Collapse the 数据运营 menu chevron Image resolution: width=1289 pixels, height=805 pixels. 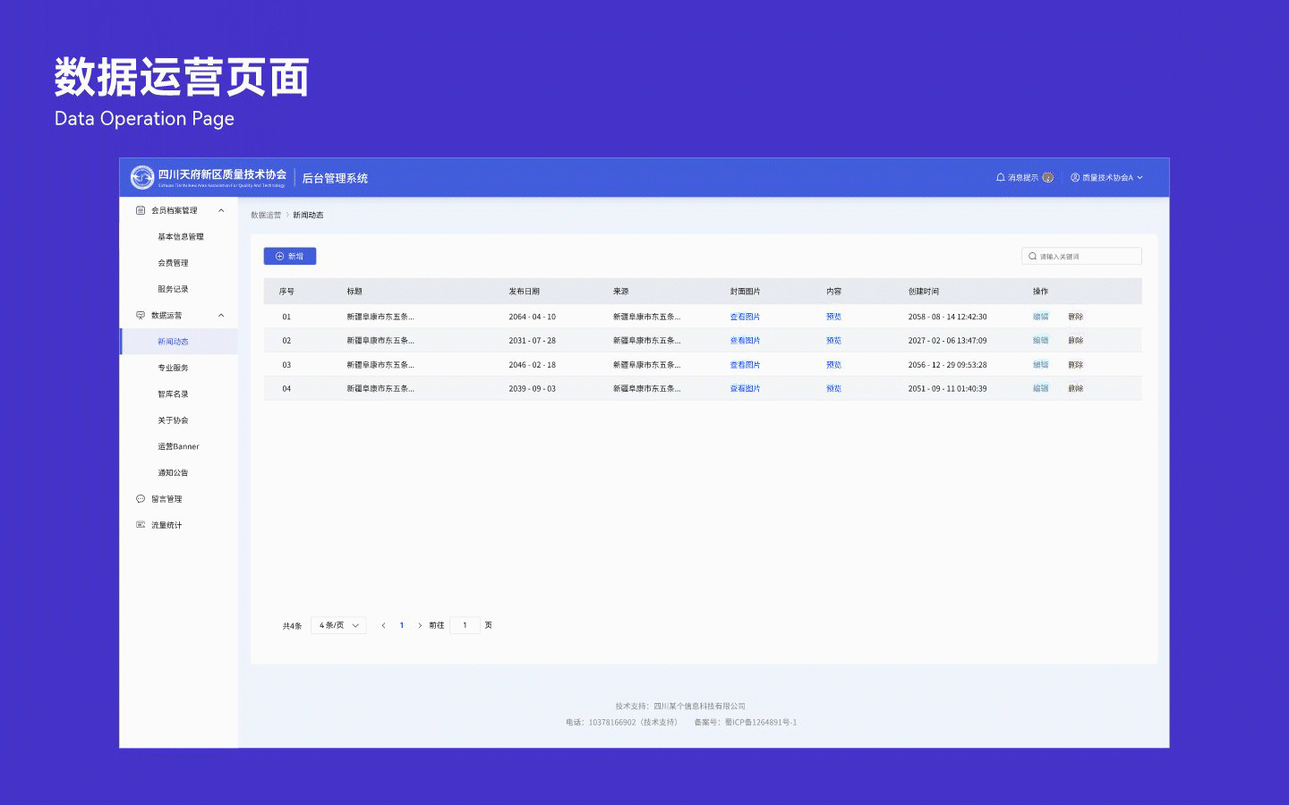pos(221,315)
